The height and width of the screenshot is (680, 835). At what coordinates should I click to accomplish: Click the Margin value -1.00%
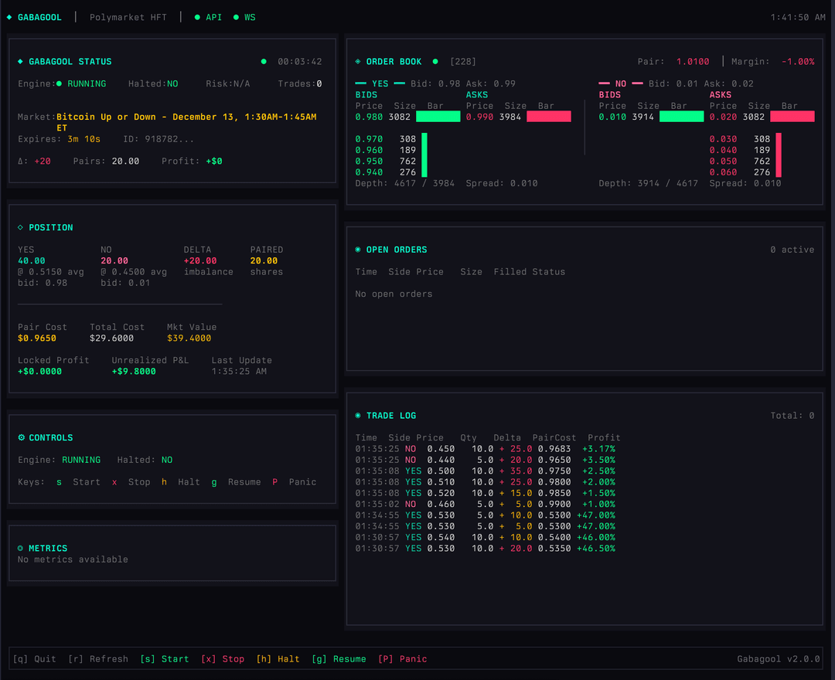pyautogui.click(x=798, y=62)
